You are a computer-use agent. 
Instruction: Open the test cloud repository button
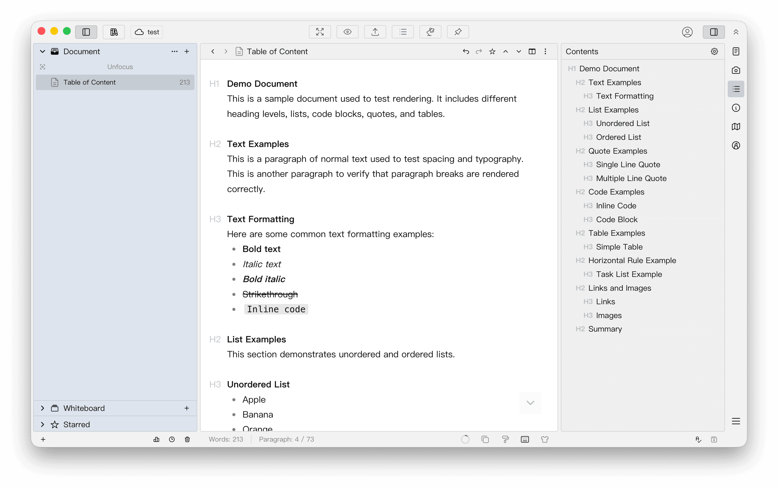click(x=147, y=32)
